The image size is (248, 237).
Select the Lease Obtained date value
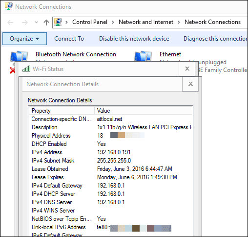coord(135,169)
